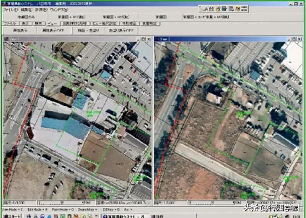306x218 pixels.
Task: Open the ビュー縮尺設定 tab
Action: pyautogui.click(x=105, y=24)
